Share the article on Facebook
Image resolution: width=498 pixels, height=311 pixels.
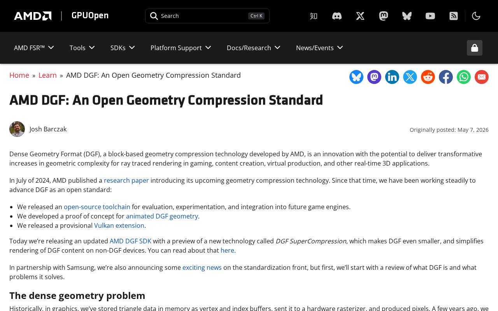pyautogui.click(x=446, y=77)
